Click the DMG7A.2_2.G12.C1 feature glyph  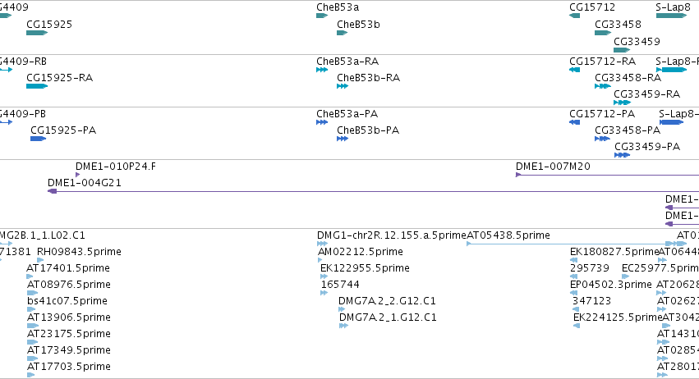[342, 309]
